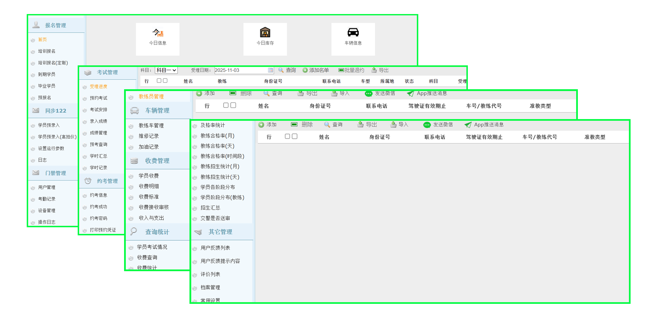Open the 科目一 subject dropdown
The height and width of the screenshot is (320, 645).
166,70
